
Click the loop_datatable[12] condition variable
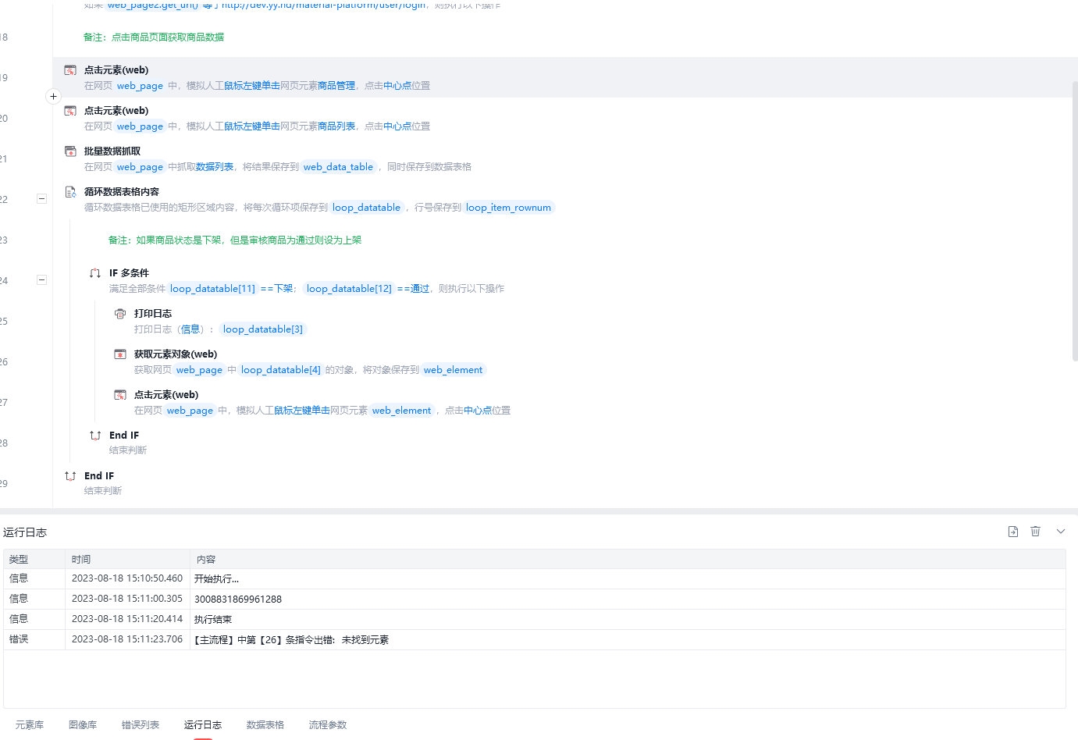350,289
